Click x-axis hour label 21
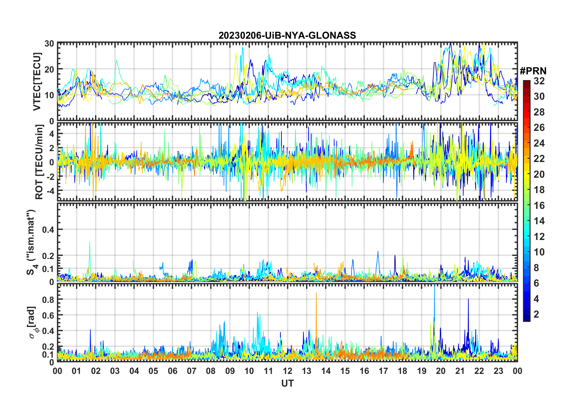The width and height of the screenshot is (575, 402). [x=460, y=371]
